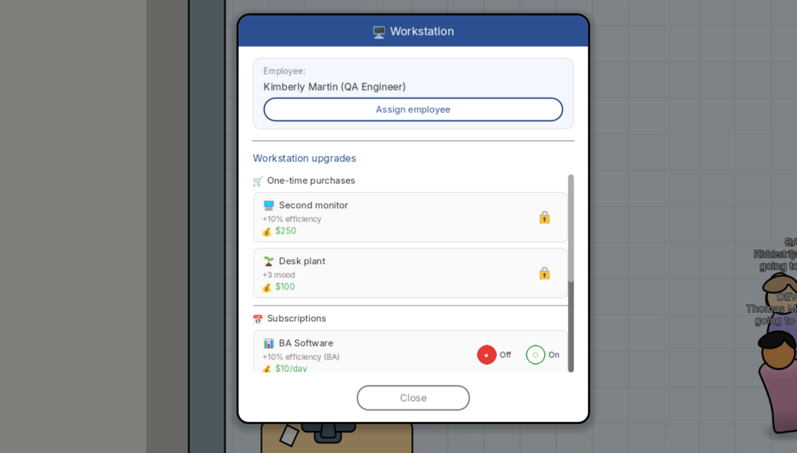Click the money bag icon next to $100

[x=267, y=287]
